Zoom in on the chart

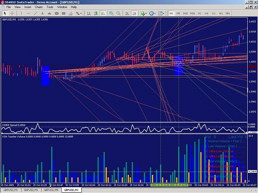[111, 14]
